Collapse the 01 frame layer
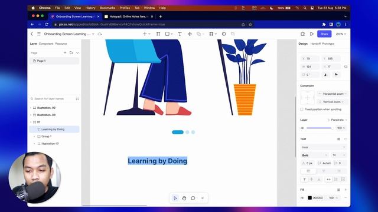Viewport: 378px width, 212px height. (x=31, y=122)
